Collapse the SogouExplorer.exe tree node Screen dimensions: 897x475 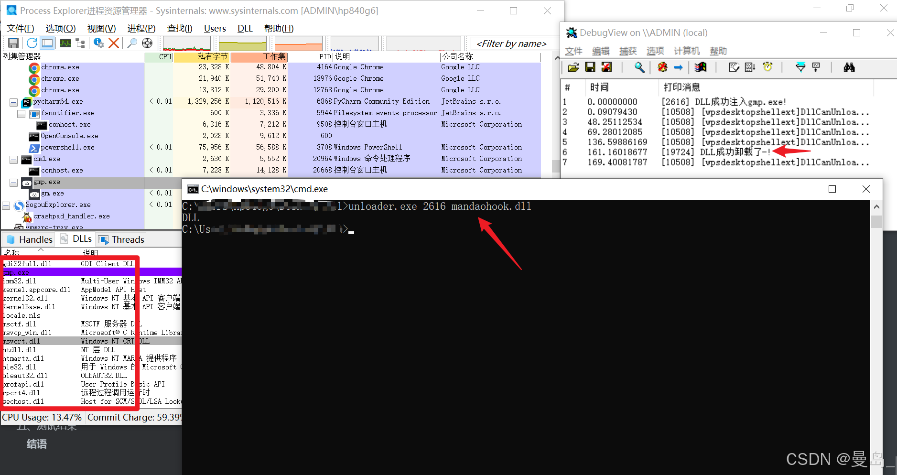coord(6,205)
